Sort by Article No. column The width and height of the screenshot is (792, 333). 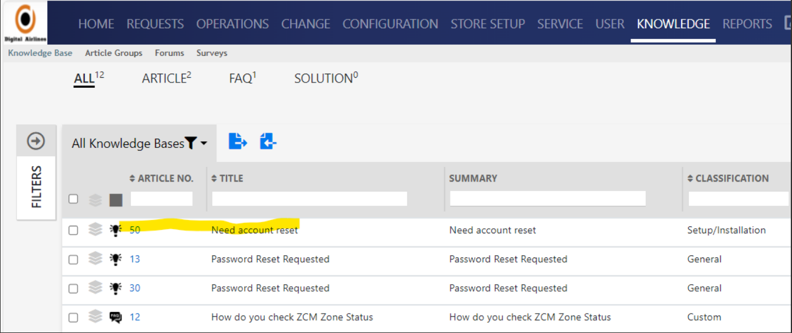click(x=162, y=178)
